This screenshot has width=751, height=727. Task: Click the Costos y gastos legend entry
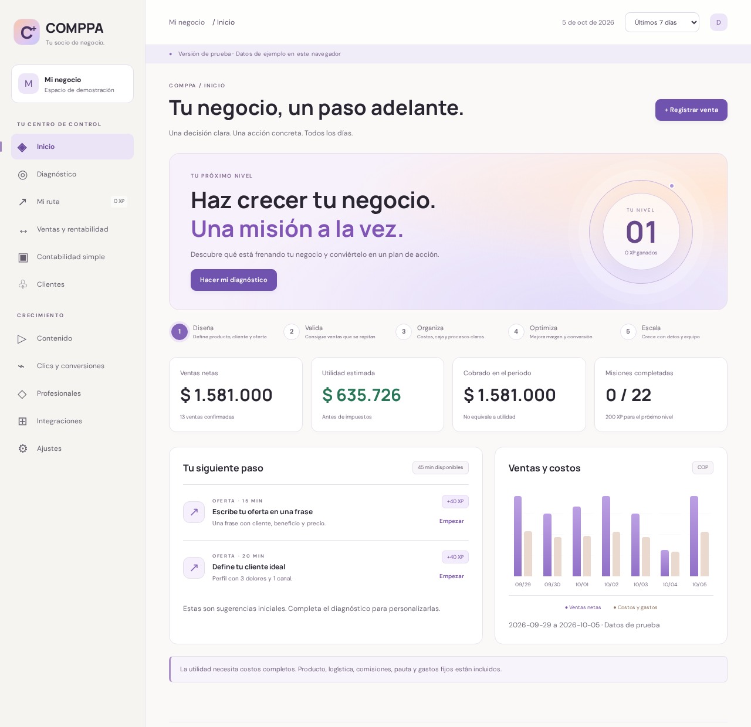(635, 608)
